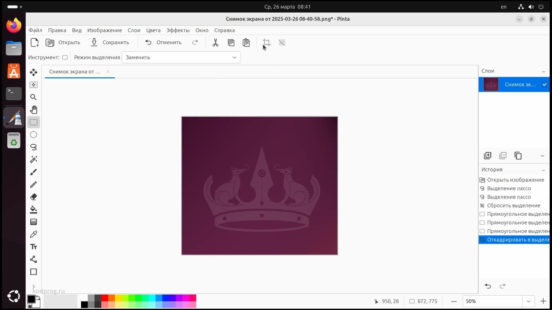Select the Eraser tool

tap(33, 197)
